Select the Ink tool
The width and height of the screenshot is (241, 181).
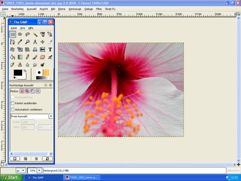pos(12,64)
